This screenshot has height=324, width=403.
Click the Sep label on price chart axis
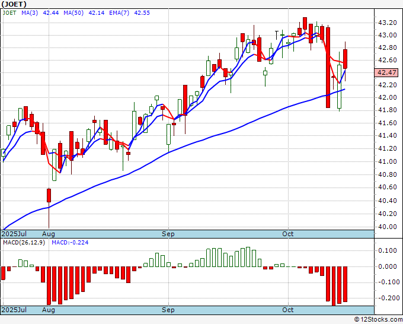168,234
